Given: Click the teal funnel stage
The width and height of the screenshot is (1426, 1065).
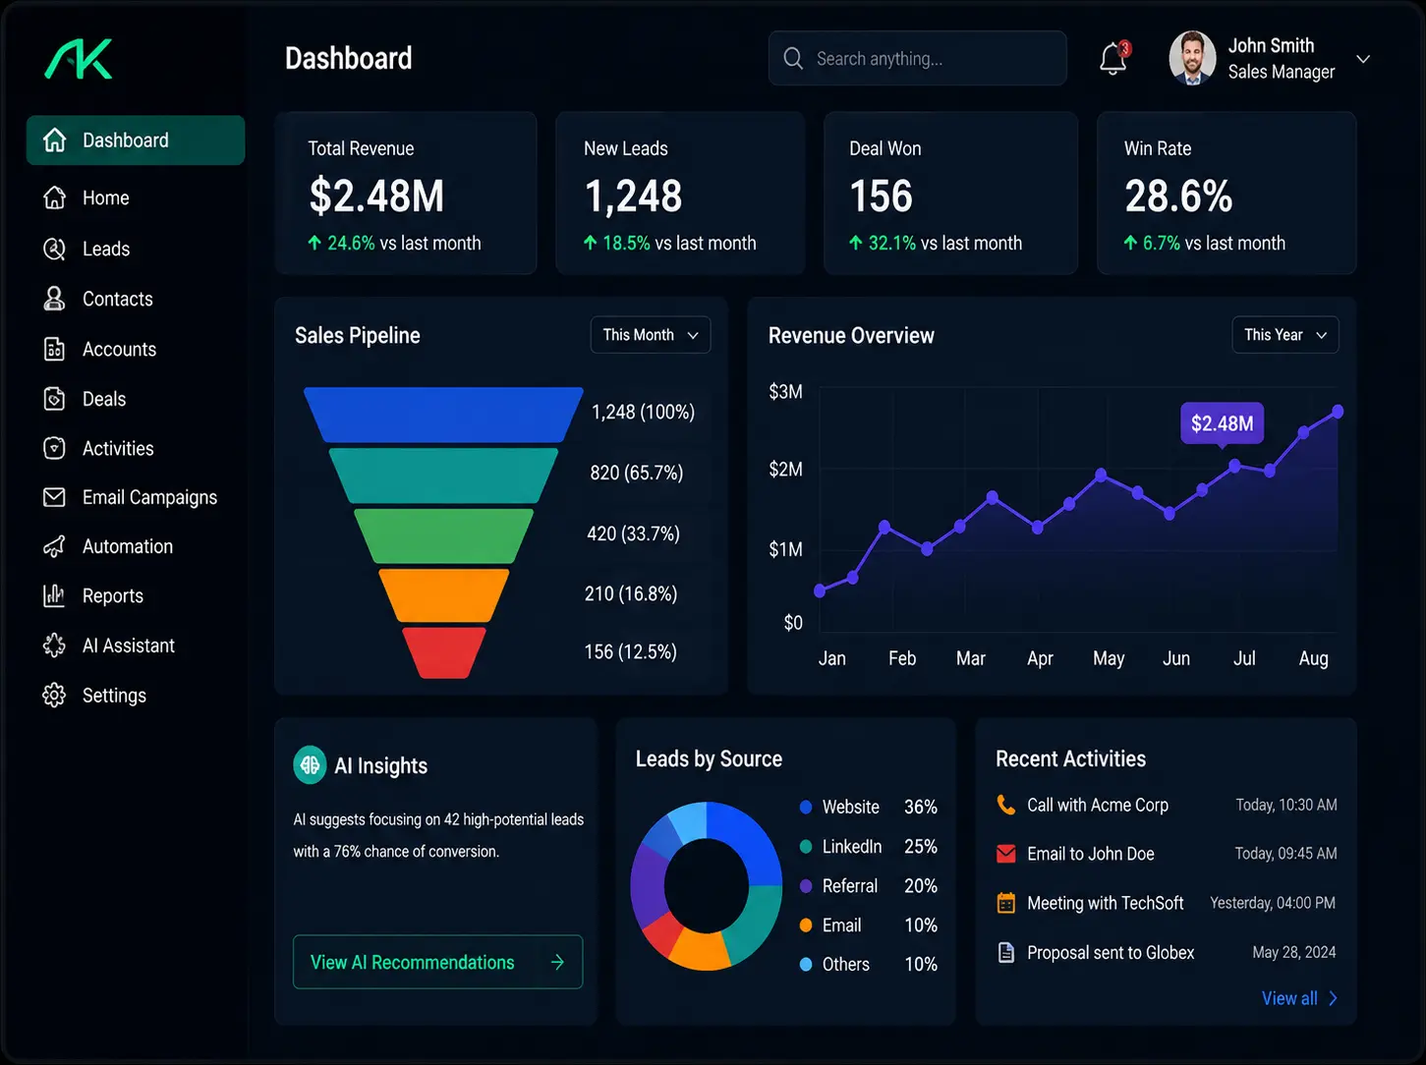Looking at the screenshot, I should click(x=443, y=476).
